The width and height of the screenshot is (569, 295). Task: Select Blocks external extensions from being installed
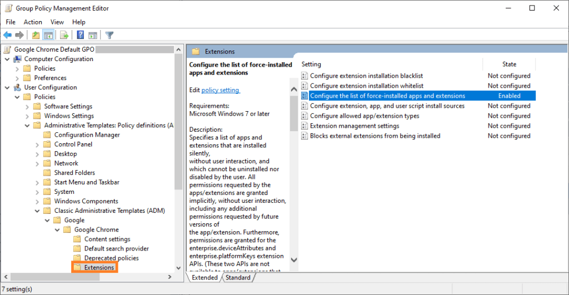[x=375, y=136]
